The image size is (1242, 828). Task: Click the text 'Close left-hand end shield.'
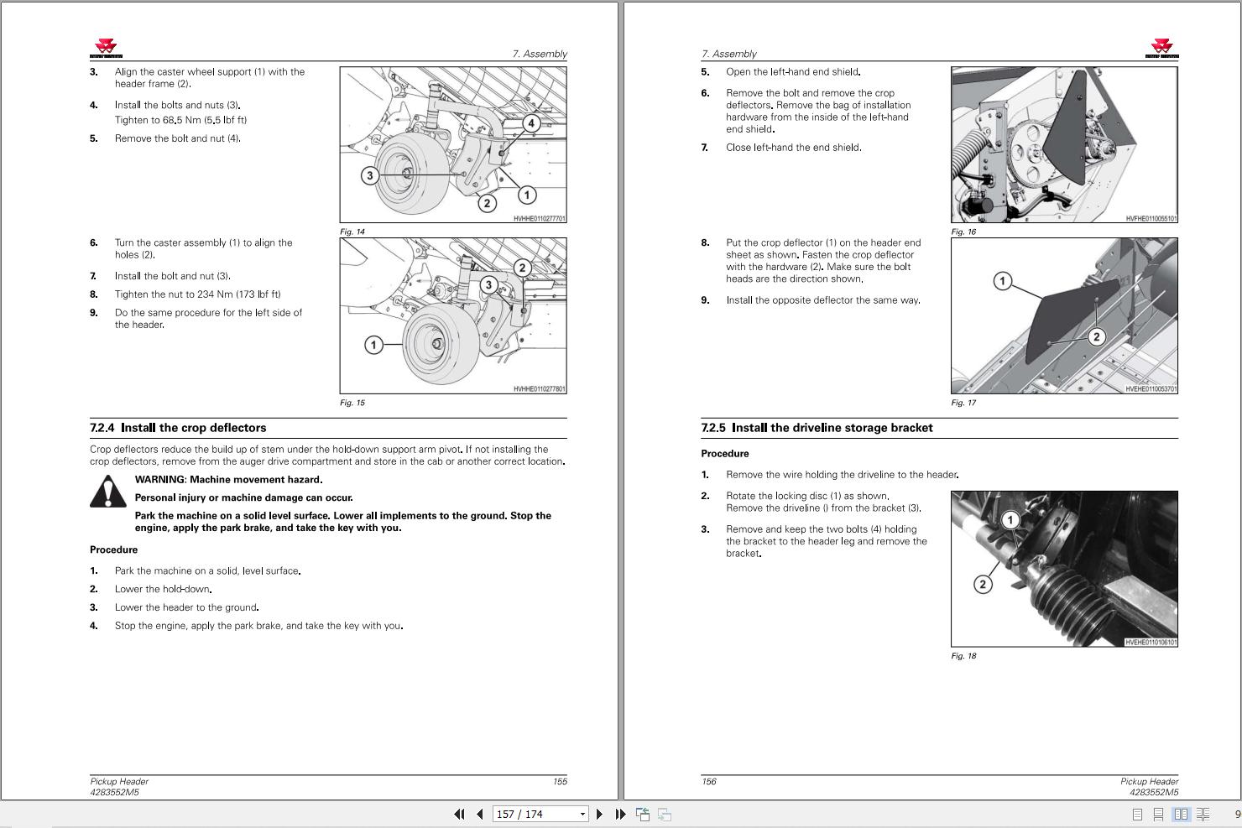(x=794, y=148)
